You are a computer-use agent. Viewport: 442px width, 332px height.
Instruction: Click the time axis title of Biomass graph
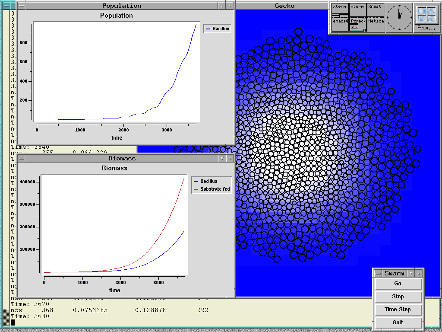click(x=114, y=290)
